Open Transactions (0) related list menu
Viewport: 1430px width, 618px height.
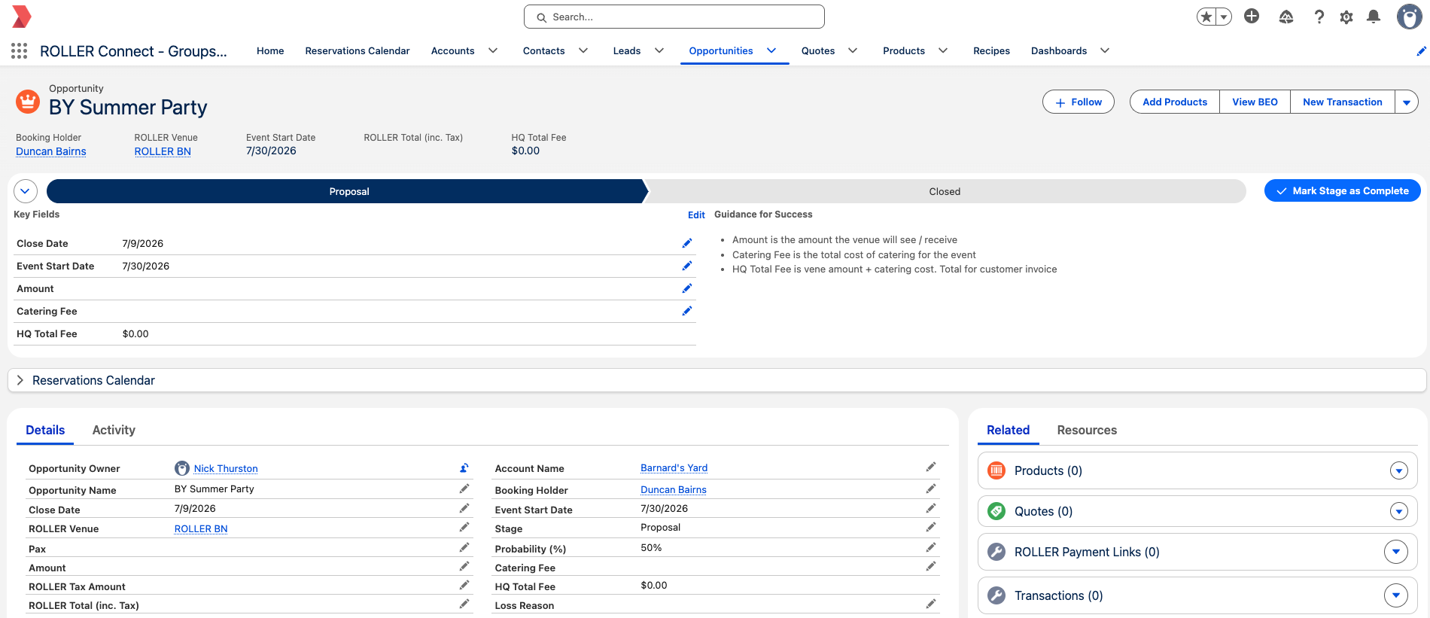pyautogui.click(x=1396, y=595)
